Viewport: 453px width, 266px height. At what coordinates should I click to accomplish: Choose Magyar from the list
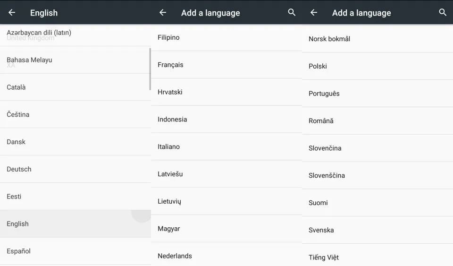click(x=226, y=229)
